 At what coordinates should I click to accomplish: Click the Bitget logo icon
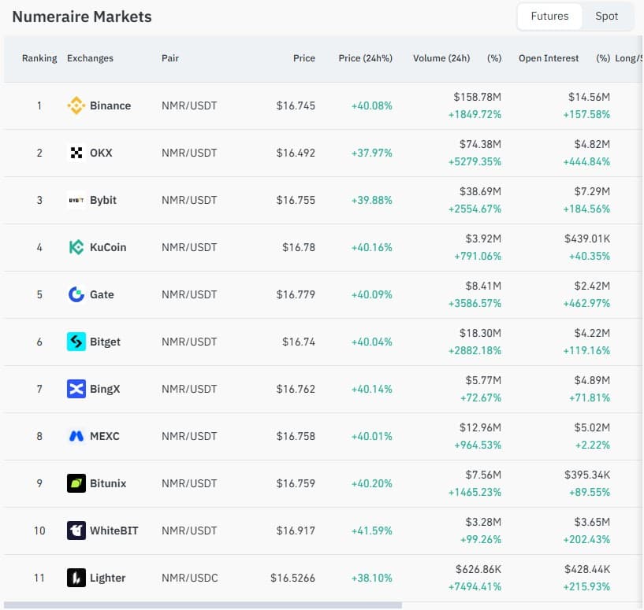(x=76, y=342)
